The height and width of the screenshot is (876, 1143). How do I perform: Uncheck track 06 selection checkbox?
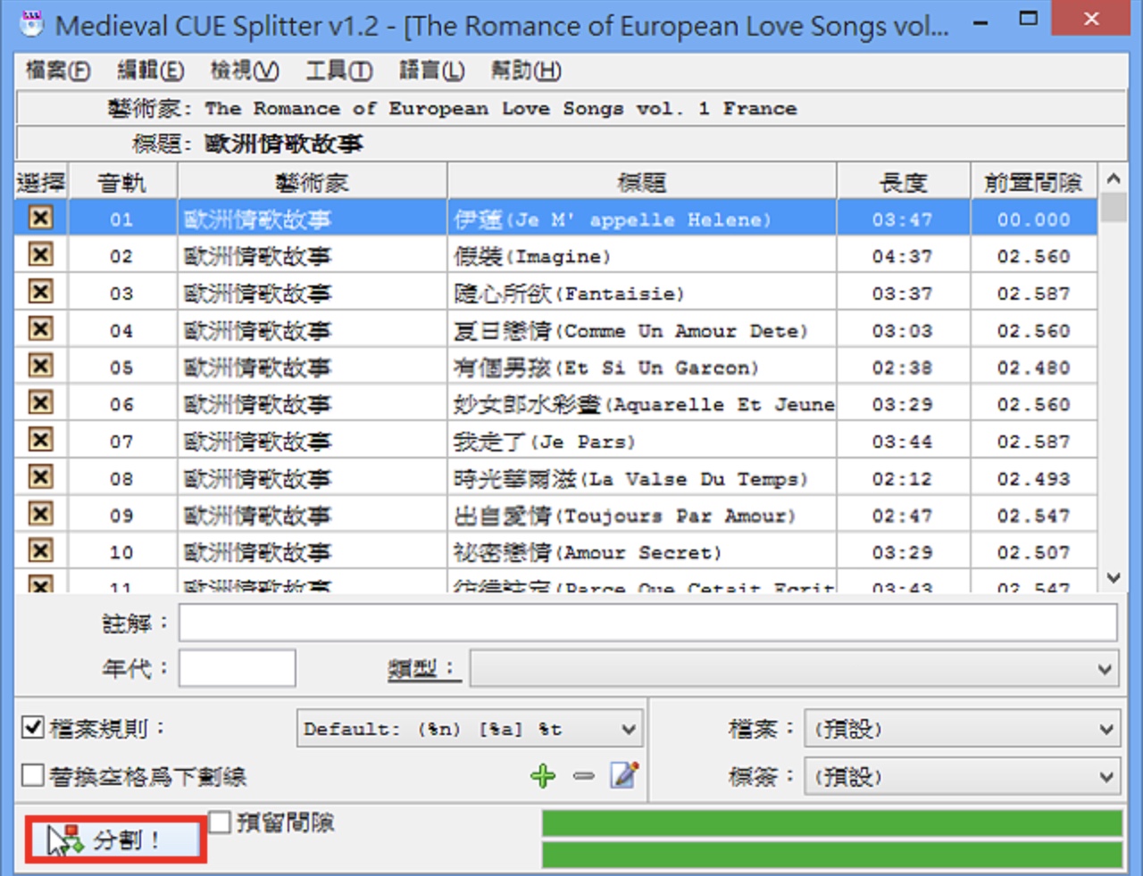pyautogui.click(x=40, y=403)
